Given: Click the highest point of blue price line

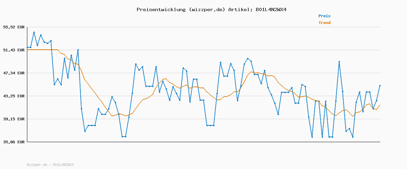Looking at the screenshot, I should click(x=34, y=32).
